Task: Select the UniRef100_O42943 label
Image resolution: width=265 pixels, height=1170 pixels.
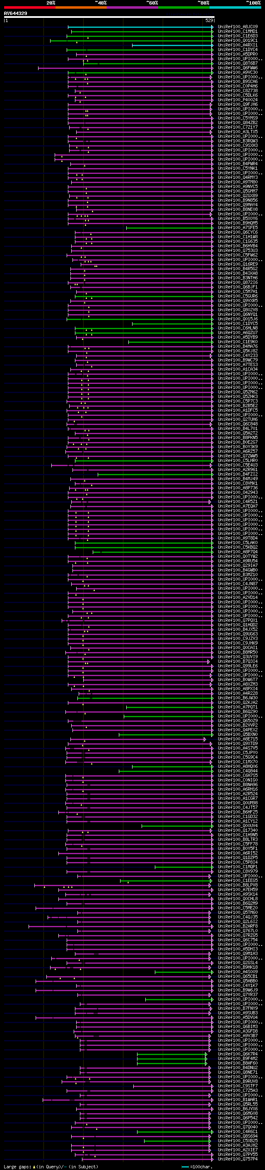Action: (237, 492)
